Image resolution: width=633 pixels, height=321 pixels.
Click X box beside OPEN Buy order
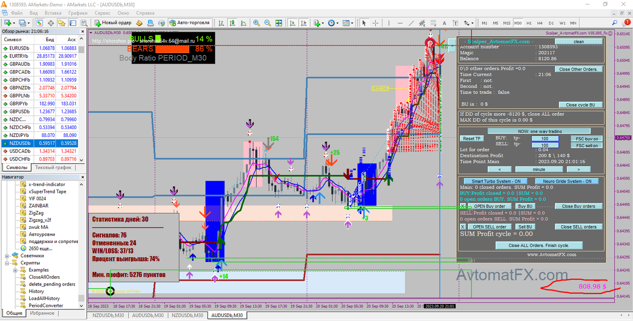coord(462,206)
